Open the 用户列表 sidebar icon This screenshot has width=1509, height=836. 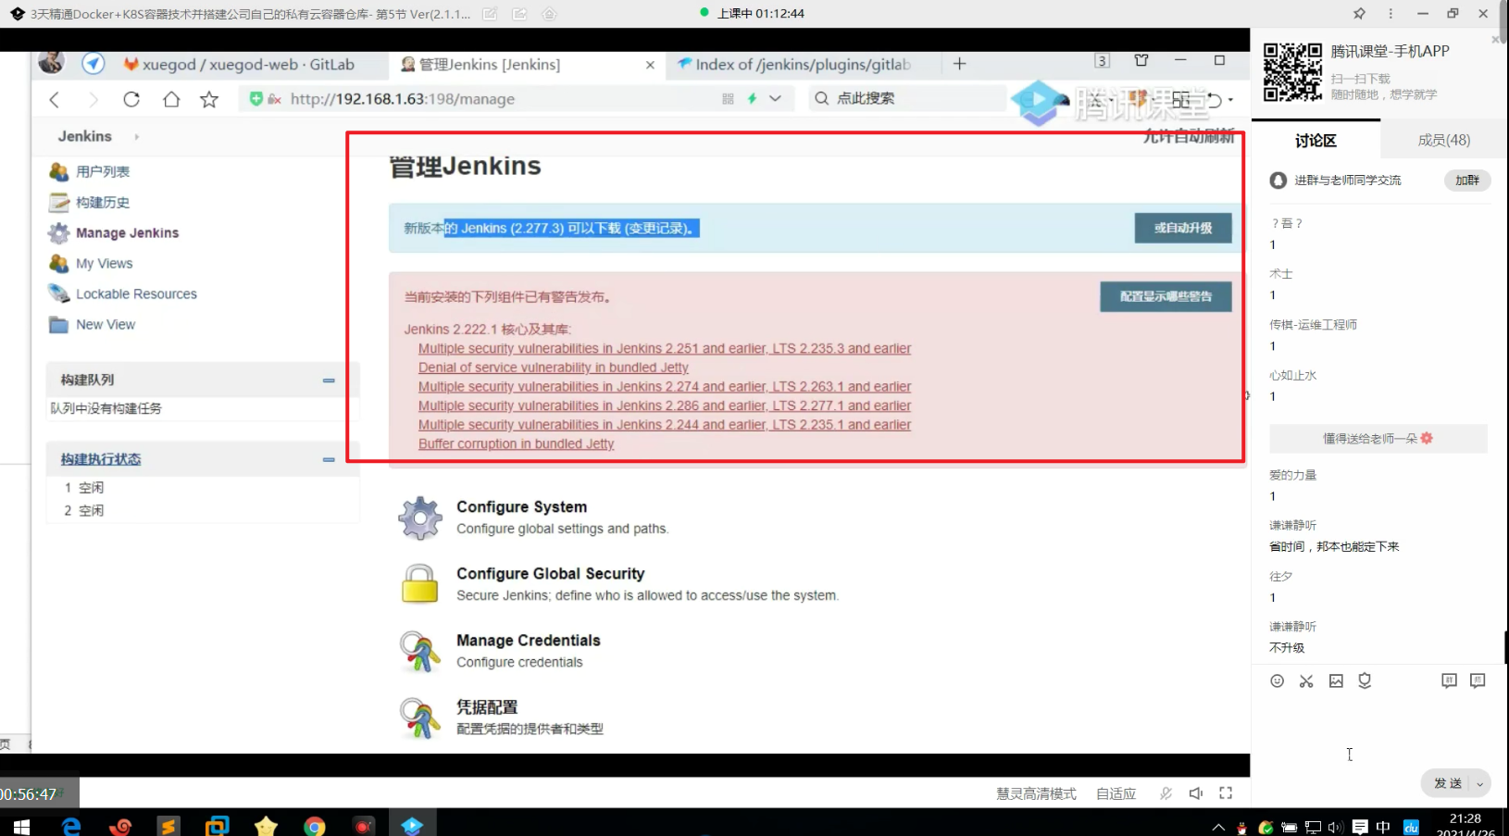pos(58,171)
